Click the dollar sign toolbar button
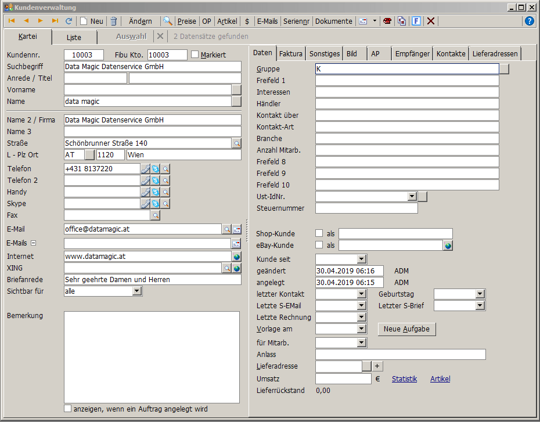The width and height of the screenshot is (540, 422). [247, 21]
